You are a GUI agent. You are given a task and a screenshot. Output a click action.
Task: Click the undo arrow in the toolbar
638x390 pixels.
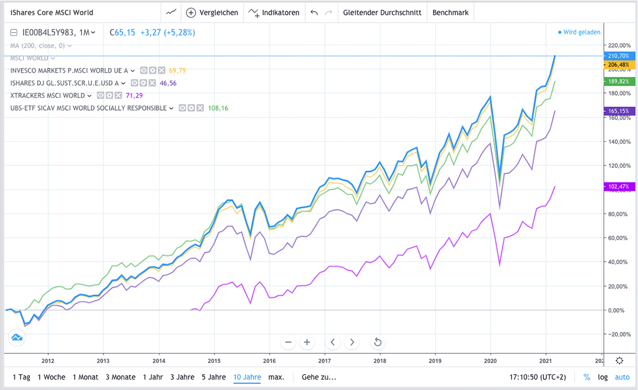tap(313, 12)
